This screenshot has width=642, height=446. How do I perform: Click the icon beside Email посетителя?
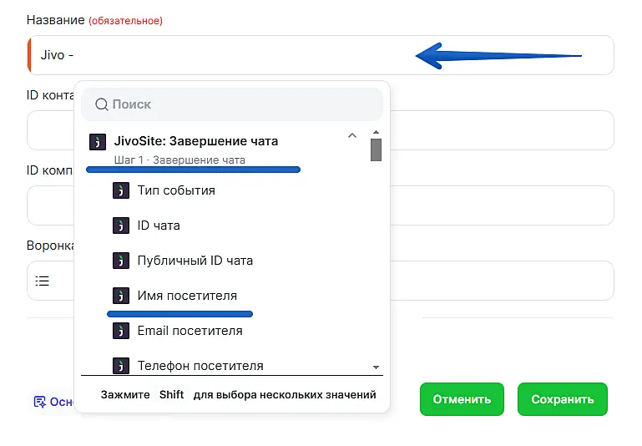(x=121, y=331)
